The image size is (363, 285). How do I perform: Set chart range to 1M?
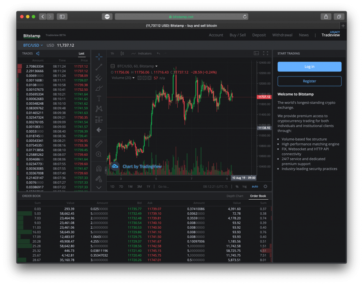coord(130,187)
